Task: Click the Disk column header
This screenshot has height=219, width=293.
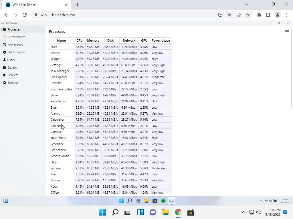Action: click(110, 40)
